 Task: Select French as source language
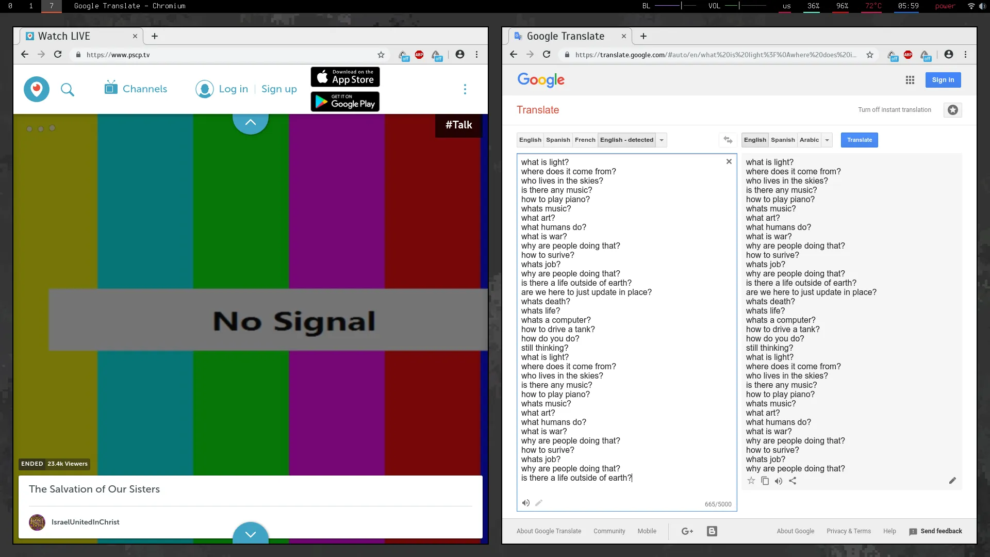[x=585, y=140]
